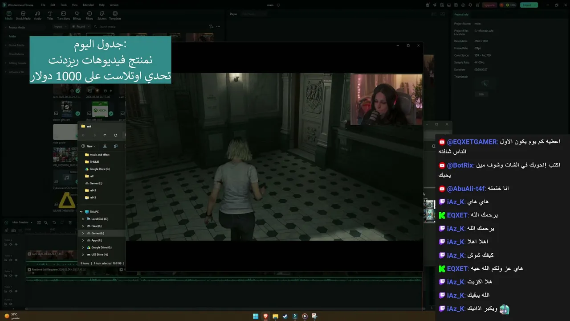Switch to the Project Info tab

point(461,14)
